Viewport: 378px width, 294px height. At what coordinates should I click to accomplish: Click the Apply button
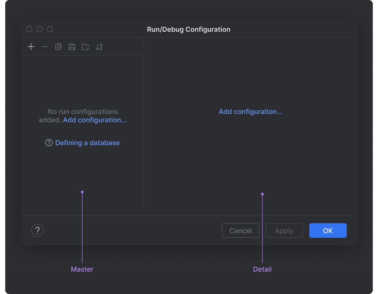(284, 231)
